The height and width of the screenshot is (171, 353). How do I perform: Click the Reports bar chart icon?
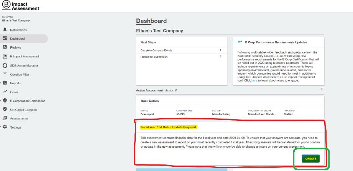pyautogui.click(x=5, y=83)
